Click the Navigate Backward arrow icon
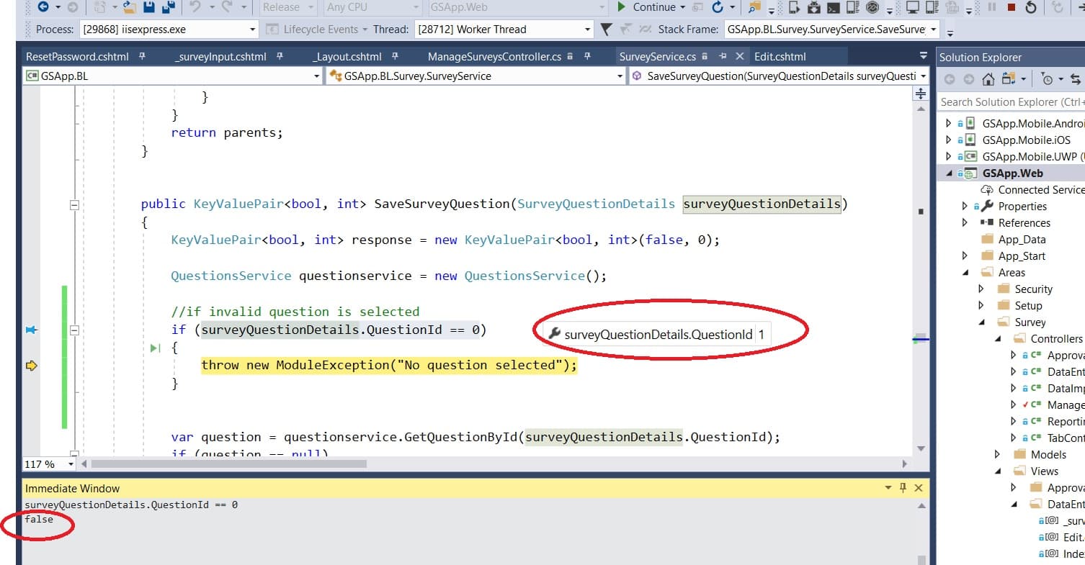Screen dimensions: 1085x565 coord(43,7)
